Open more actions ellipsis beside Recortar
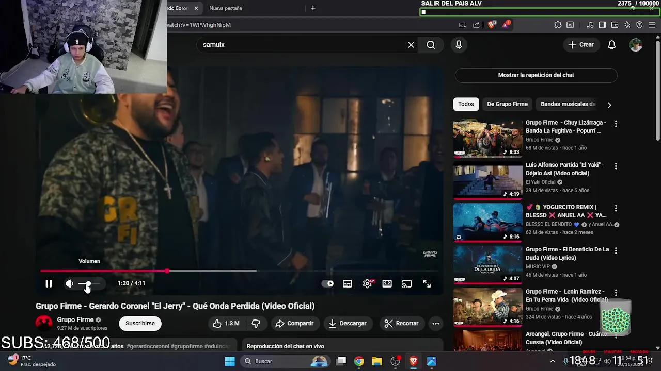The image size is (661, 371). pos(436,323)
